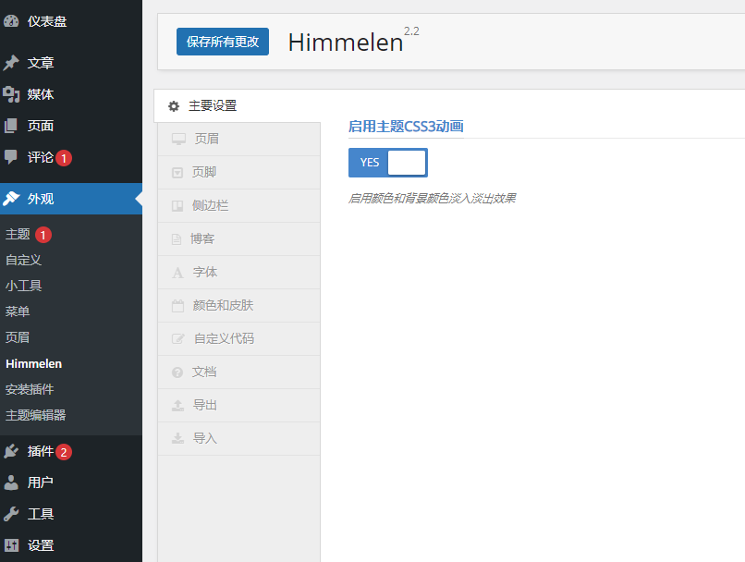Click the red badge on 评论
The height and width of the screenshot is (562, 745).
point(64,158)
